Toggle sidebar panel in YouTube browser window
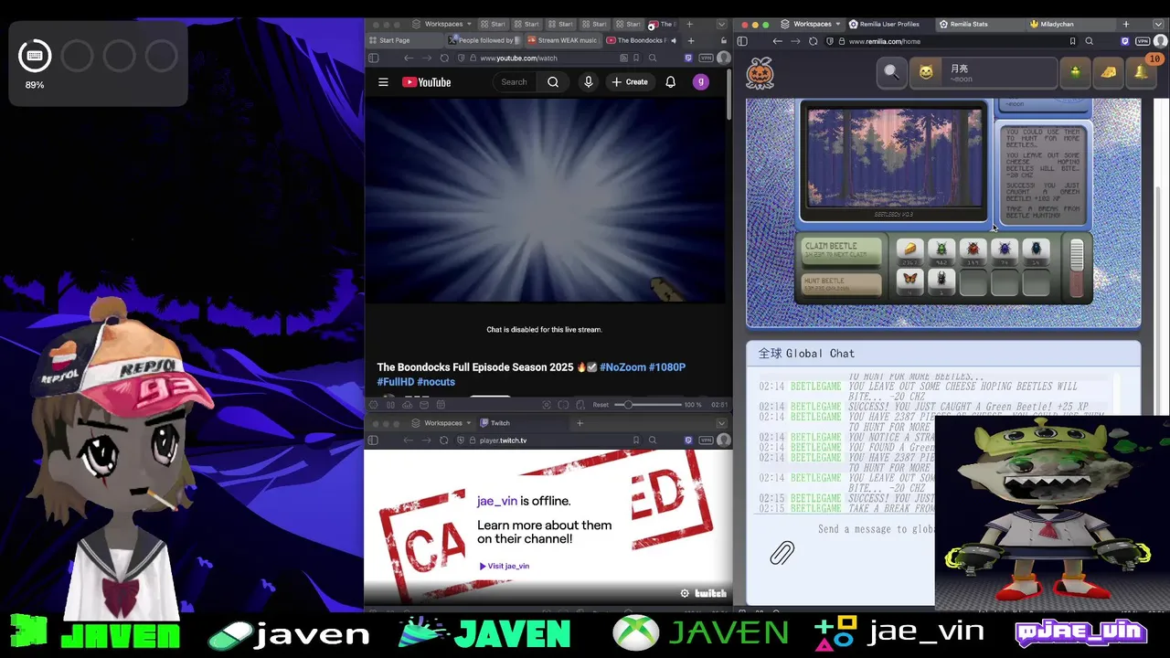This screenshot has height=658, width=1170. [373, 58]
